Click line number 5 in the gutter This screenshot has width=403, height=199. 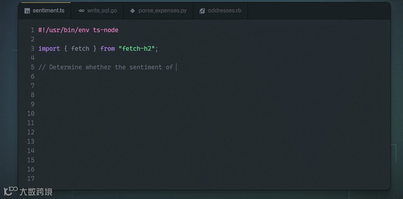33,67
